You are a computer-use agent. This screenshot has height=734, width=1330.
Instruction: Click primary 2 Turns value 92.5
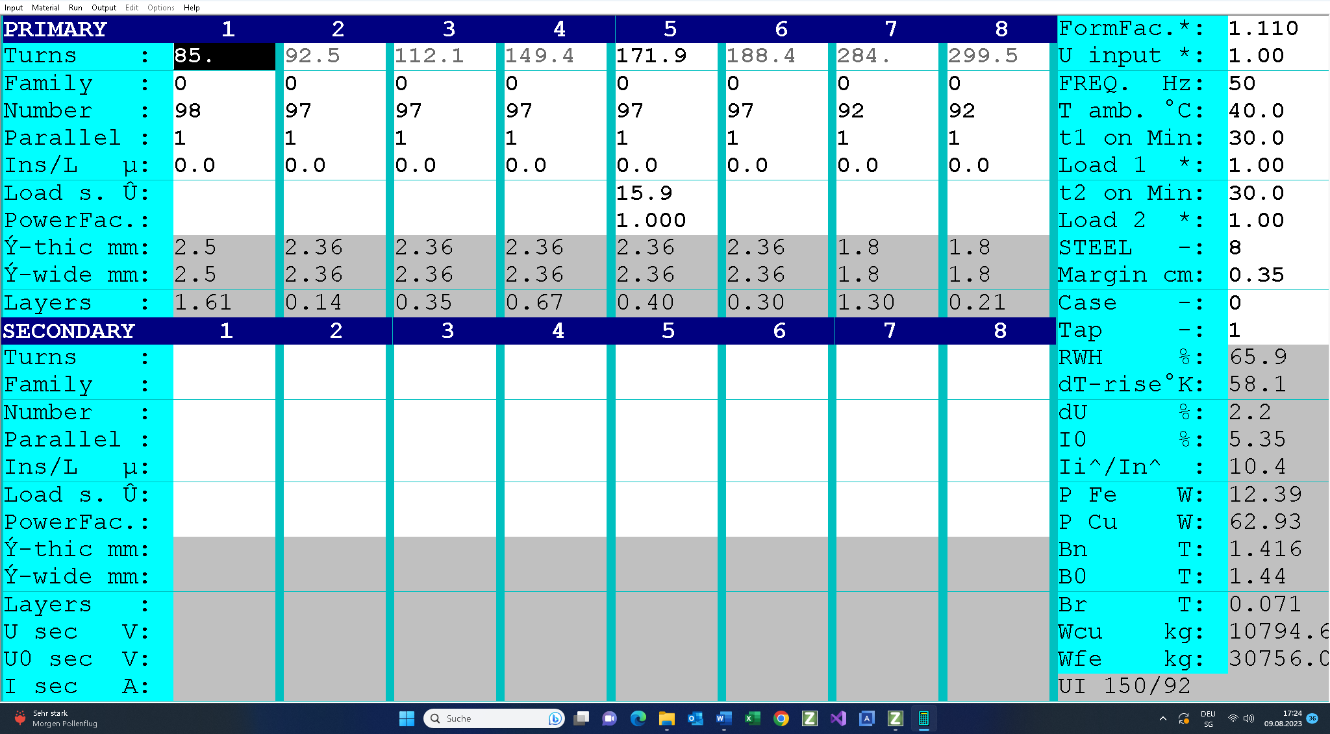pos(334,56)
